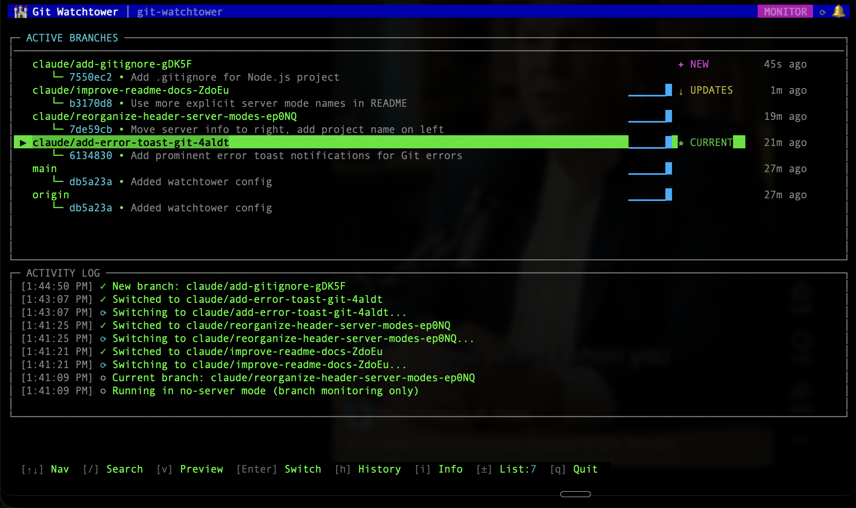
Task: Click the CURRENT star next to add-error-toast branch
Action: coord(680,143)
